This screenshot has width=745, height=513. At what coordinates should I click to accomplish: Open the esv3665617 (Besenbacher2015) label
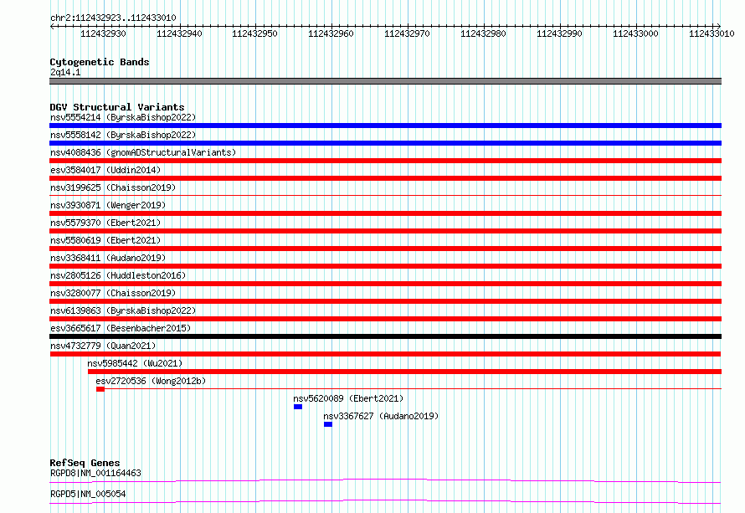121,328
